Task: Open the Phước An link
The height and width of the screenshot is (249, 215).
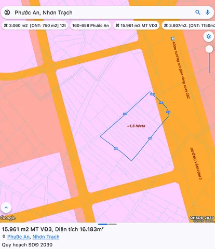Action: tap(18, 237)
